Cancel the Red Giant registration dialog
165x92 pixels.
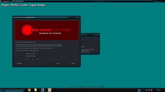[x=73, y=63]
